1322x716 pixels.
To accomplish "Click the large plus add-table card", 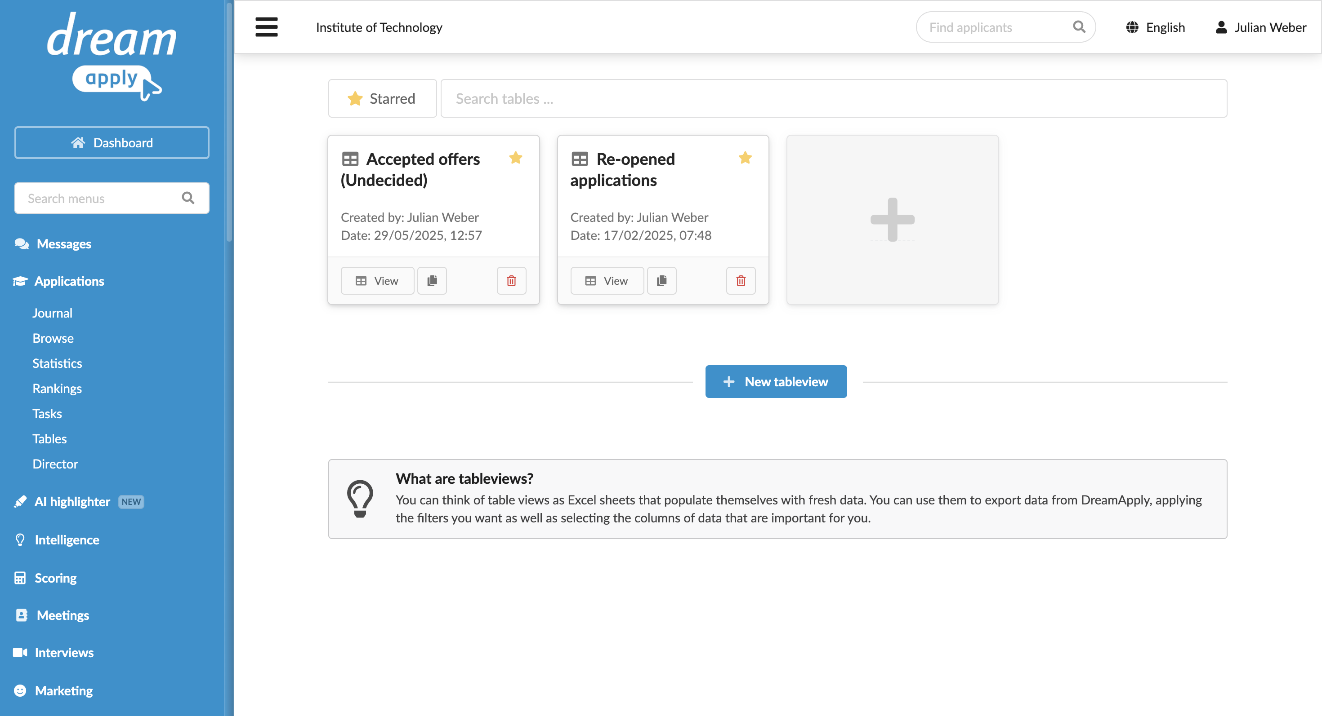I will [x=892, y=219].
